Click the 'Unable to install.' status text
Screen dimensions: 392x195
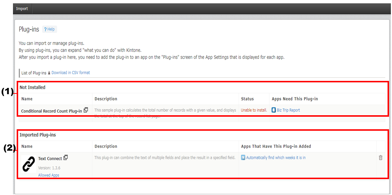coord(254,110)
